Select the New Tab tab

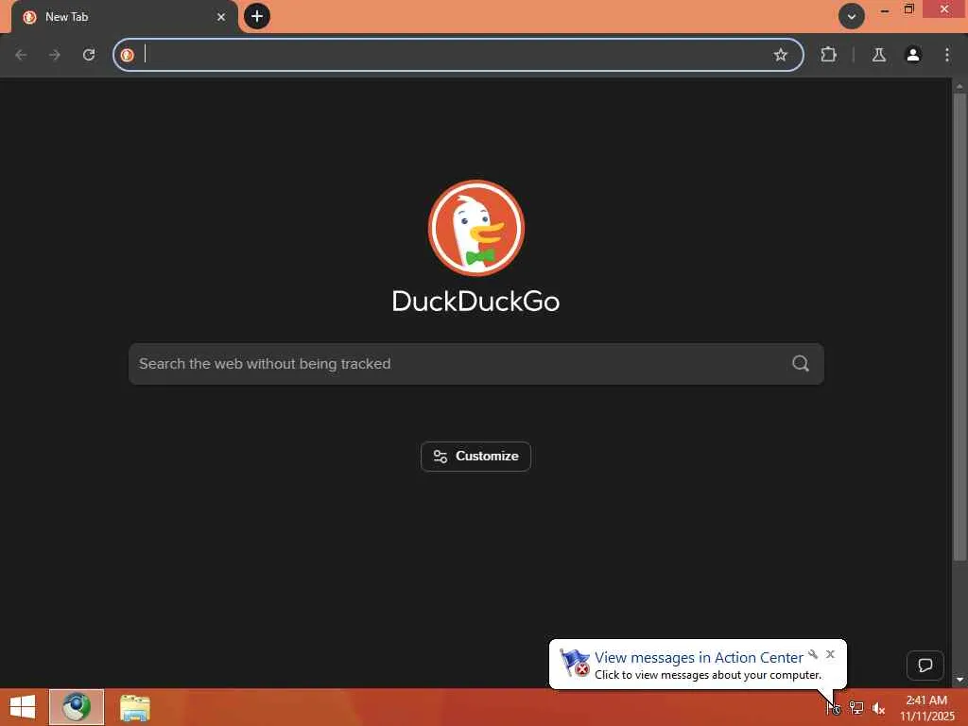pos(124,17)
